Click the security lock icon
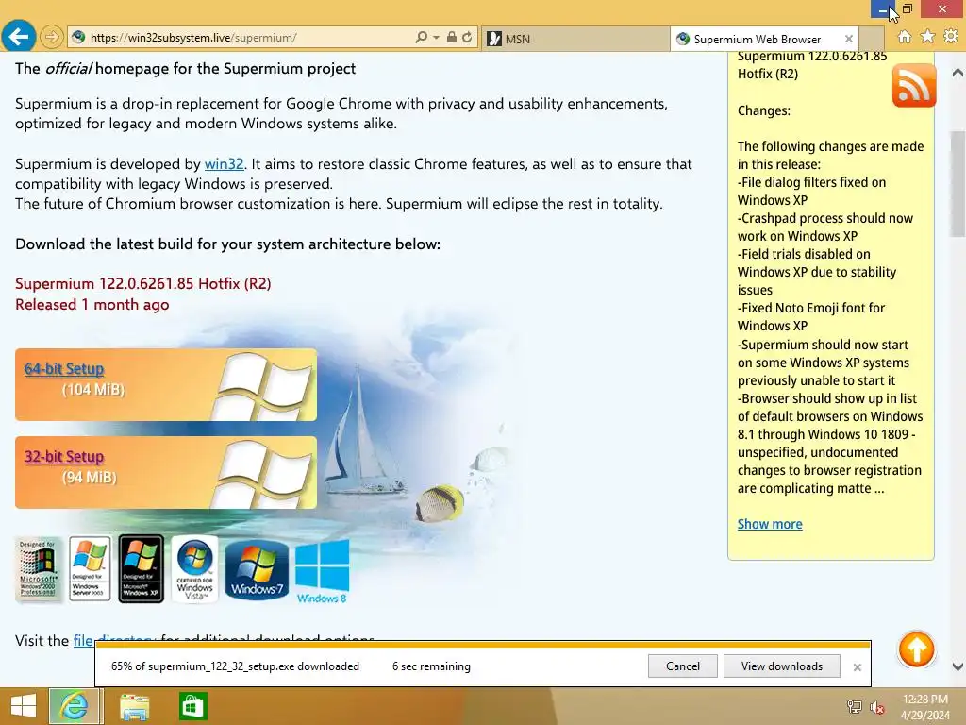This screenshot has width=966, height=725. (x=452, y=37)
